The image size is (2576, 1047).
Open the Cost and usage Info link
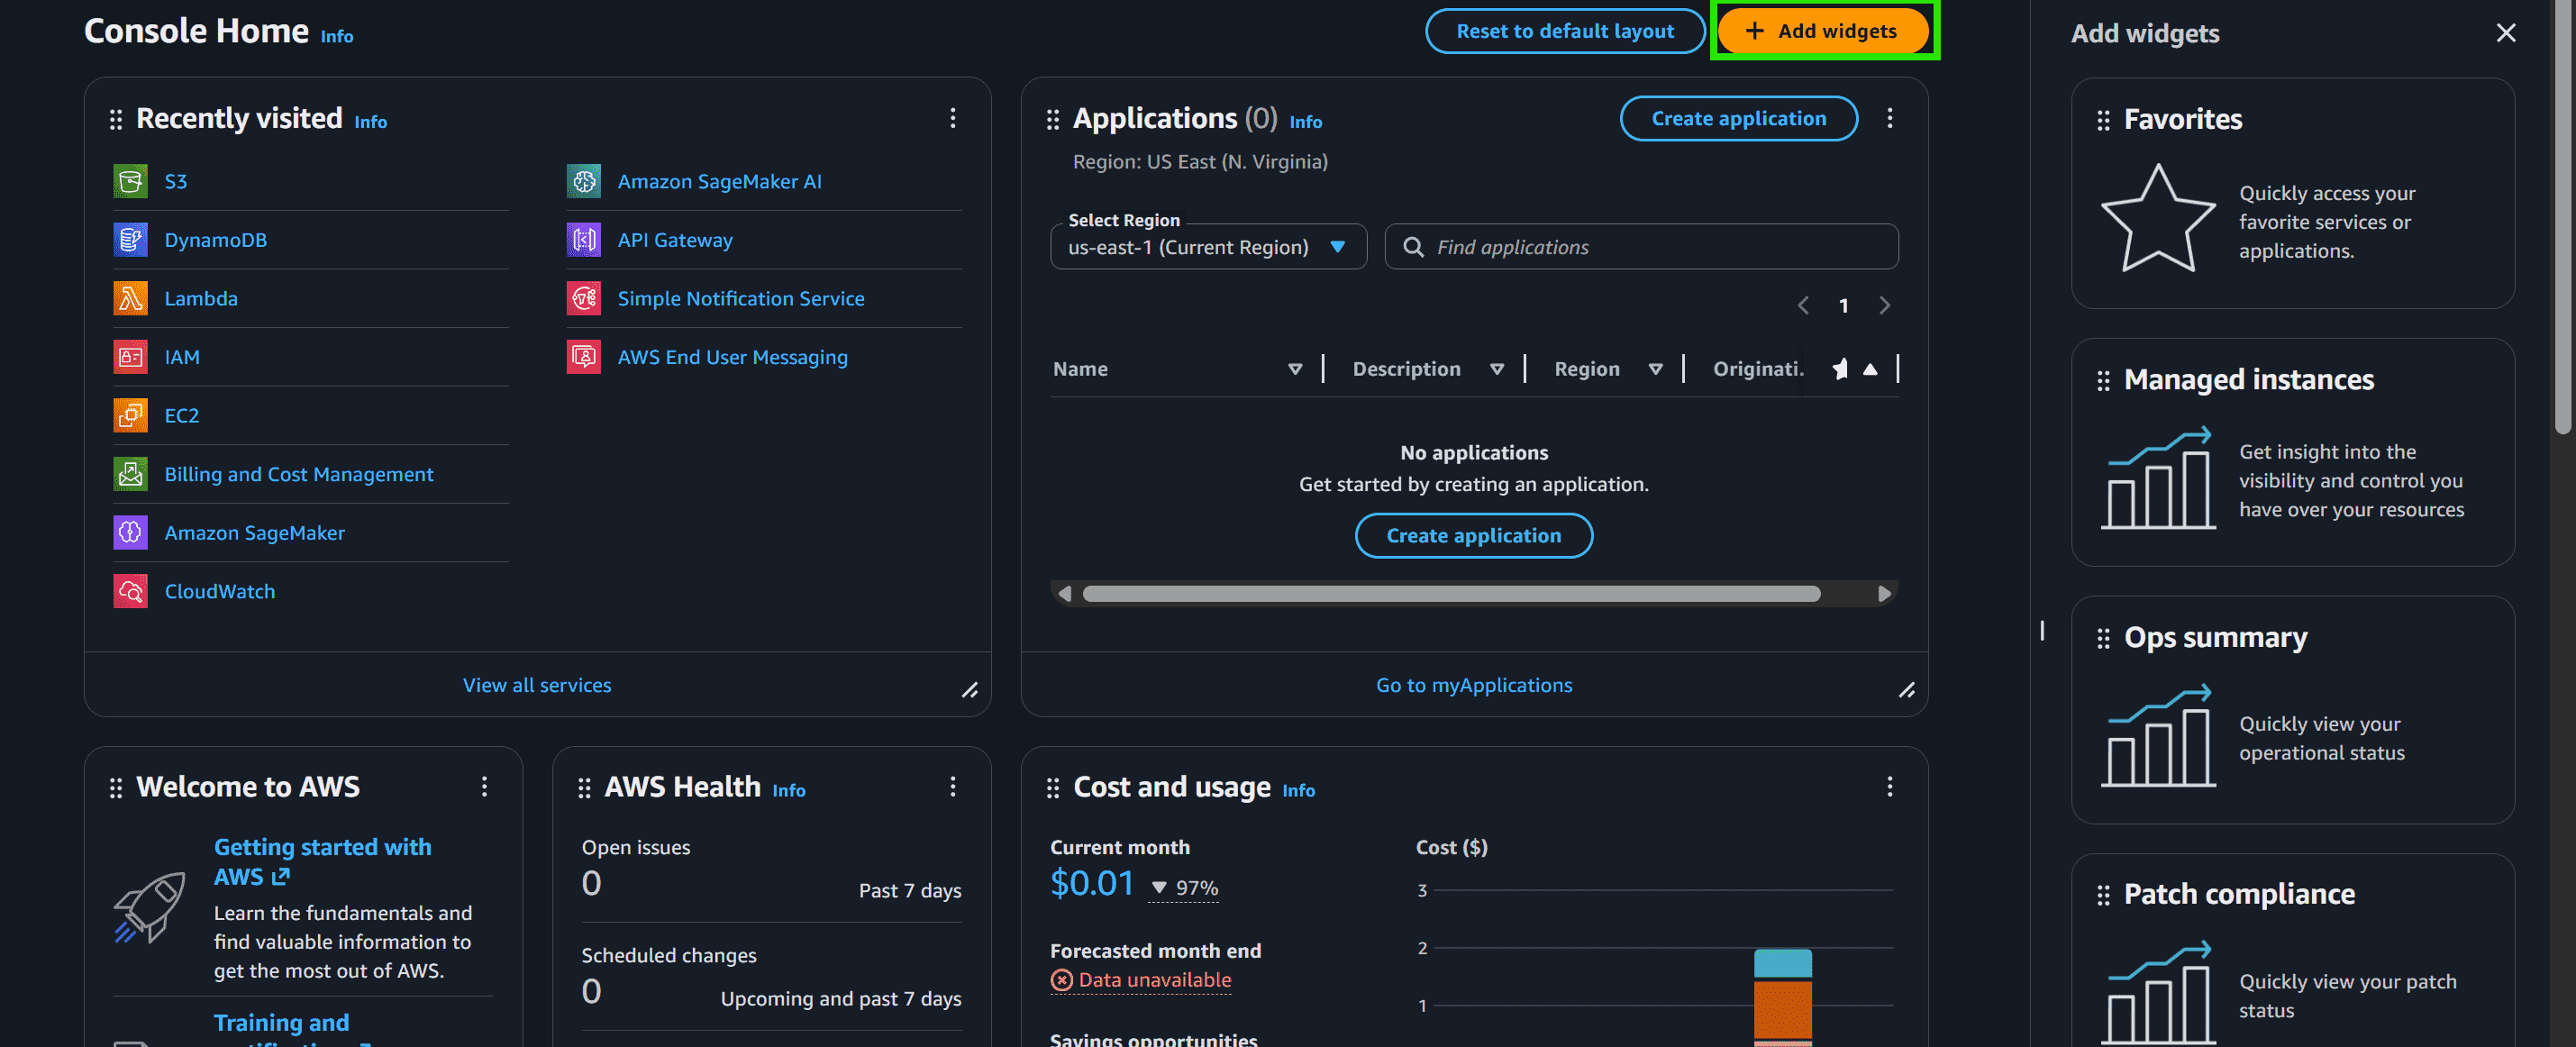coord(1299,791)
